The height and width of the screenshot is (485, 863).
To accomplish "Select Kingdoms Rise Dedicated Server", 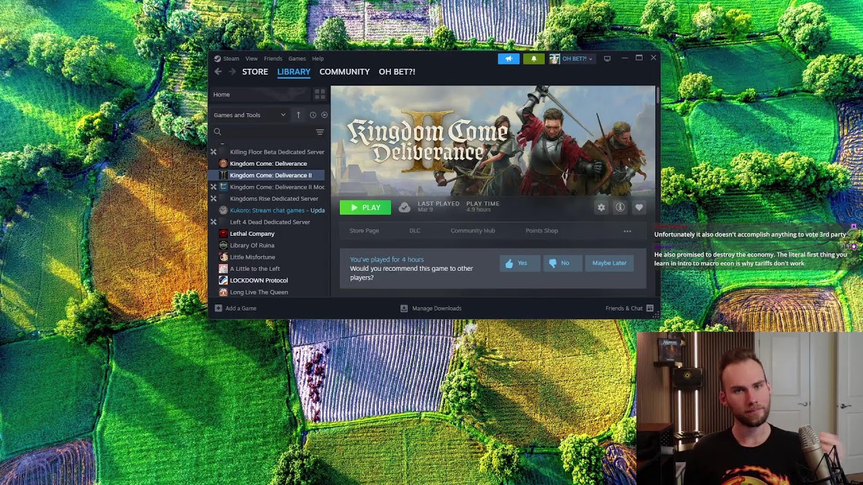I will [x=274, y=199].
